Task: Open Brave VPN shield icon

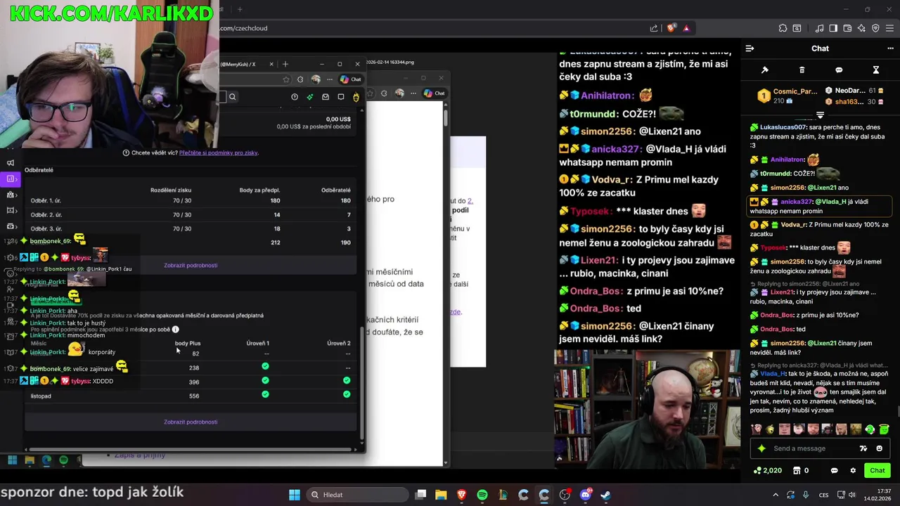Action: [875, 28]
